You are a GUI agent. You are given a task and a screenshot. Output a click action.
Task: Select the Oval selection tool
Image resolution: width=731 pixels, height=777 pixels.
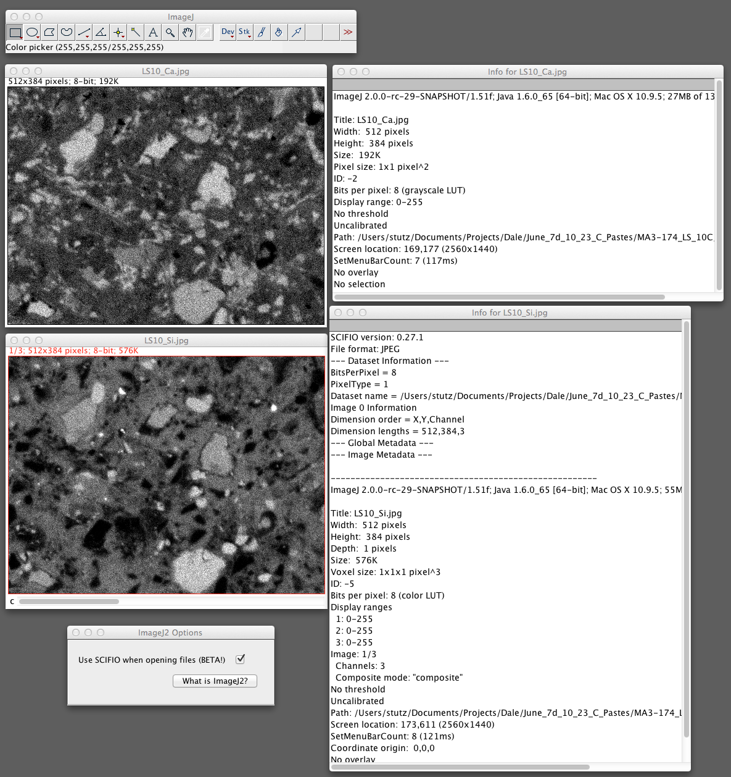point(33,32)
